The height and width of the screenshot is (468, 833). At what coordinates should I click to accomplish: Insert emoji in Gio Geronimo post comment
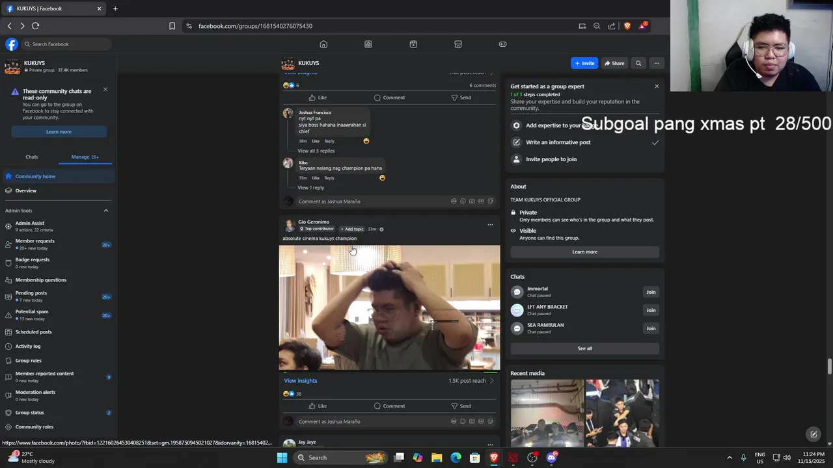463,422
